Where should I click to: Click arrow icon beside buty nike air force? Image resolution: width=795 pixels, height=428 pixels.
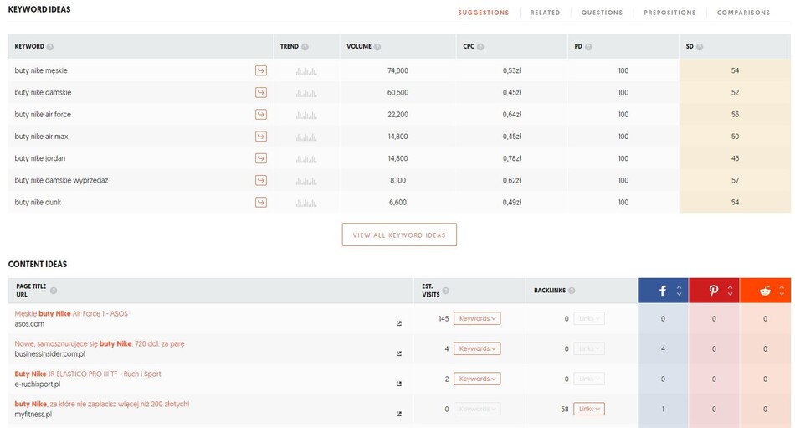[261, 114]
